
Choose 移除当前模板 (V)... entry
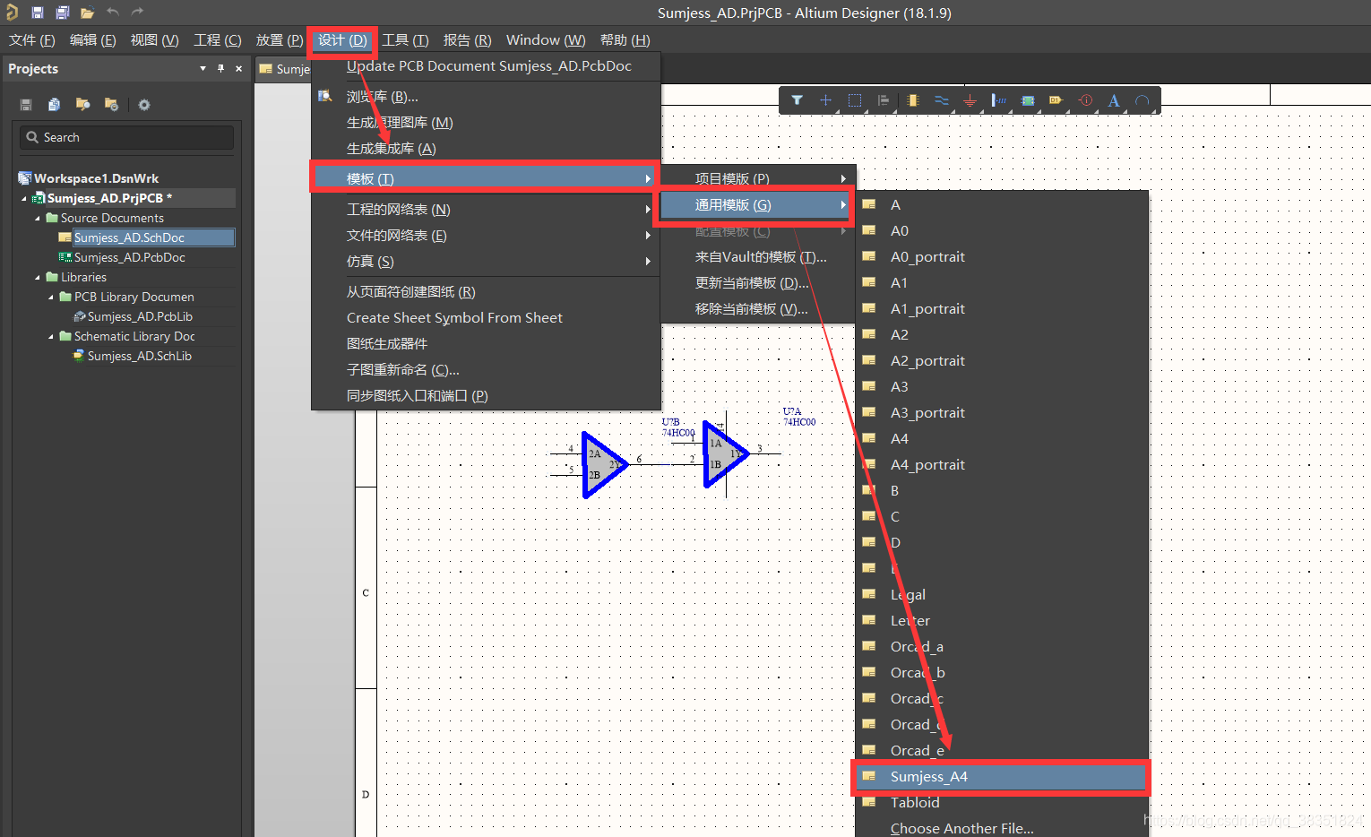coord(758,309)
